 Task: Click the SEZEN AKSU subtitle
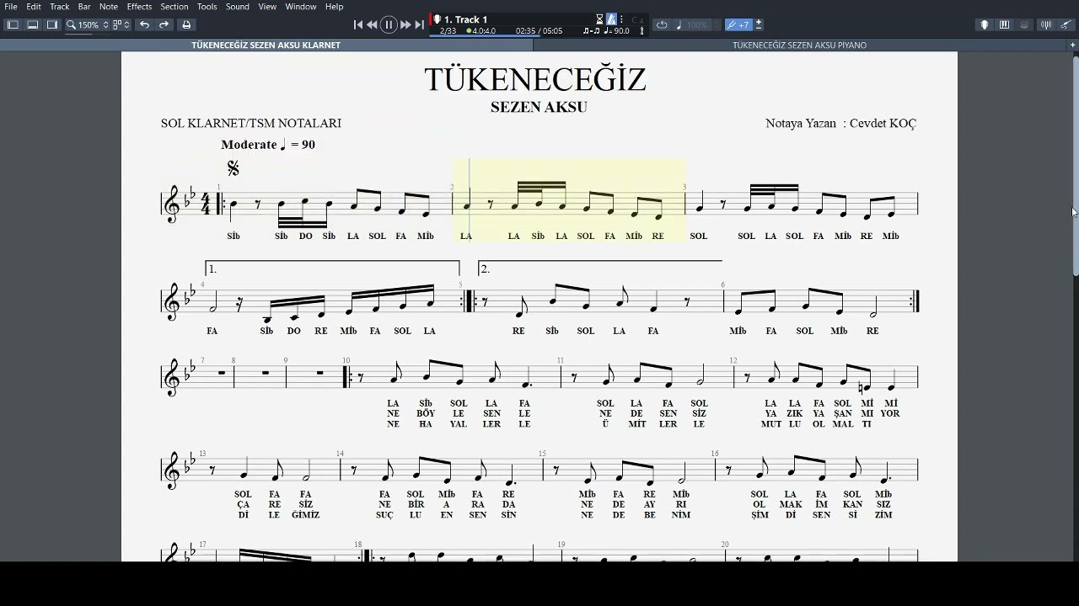pyautogui.click(x=539, y=107)
